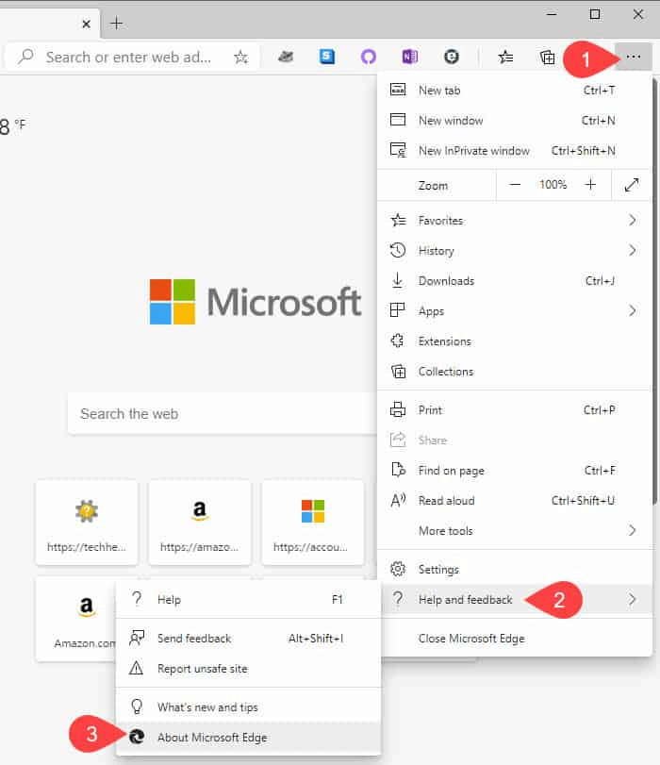660x765 pixels.
Task: Click the menu's vertical scrollbar
Action: (x=655, y=291)
